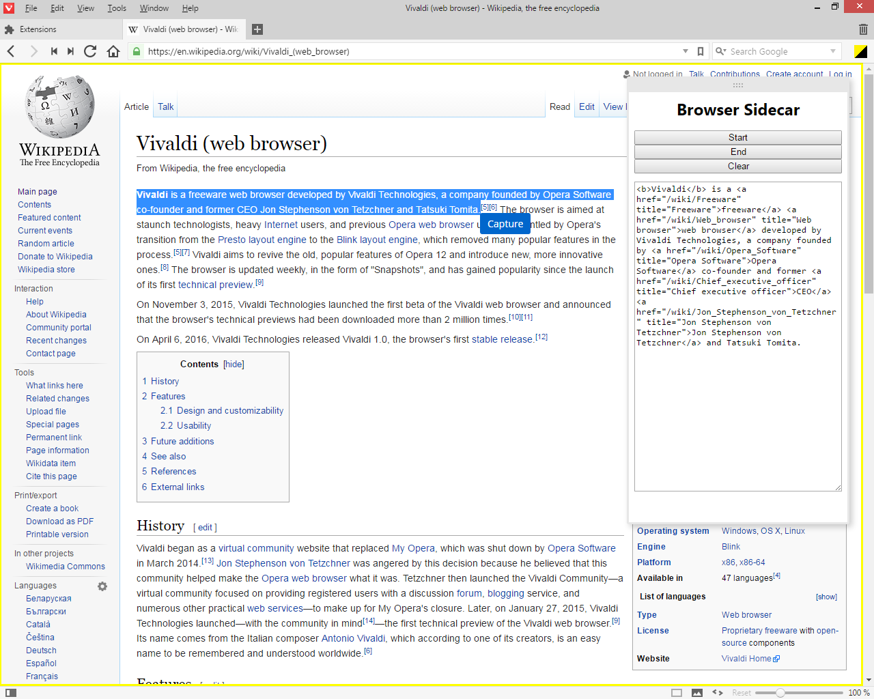Open the File menu
This screenshot has width=874, height=699.
pos(31,8)
